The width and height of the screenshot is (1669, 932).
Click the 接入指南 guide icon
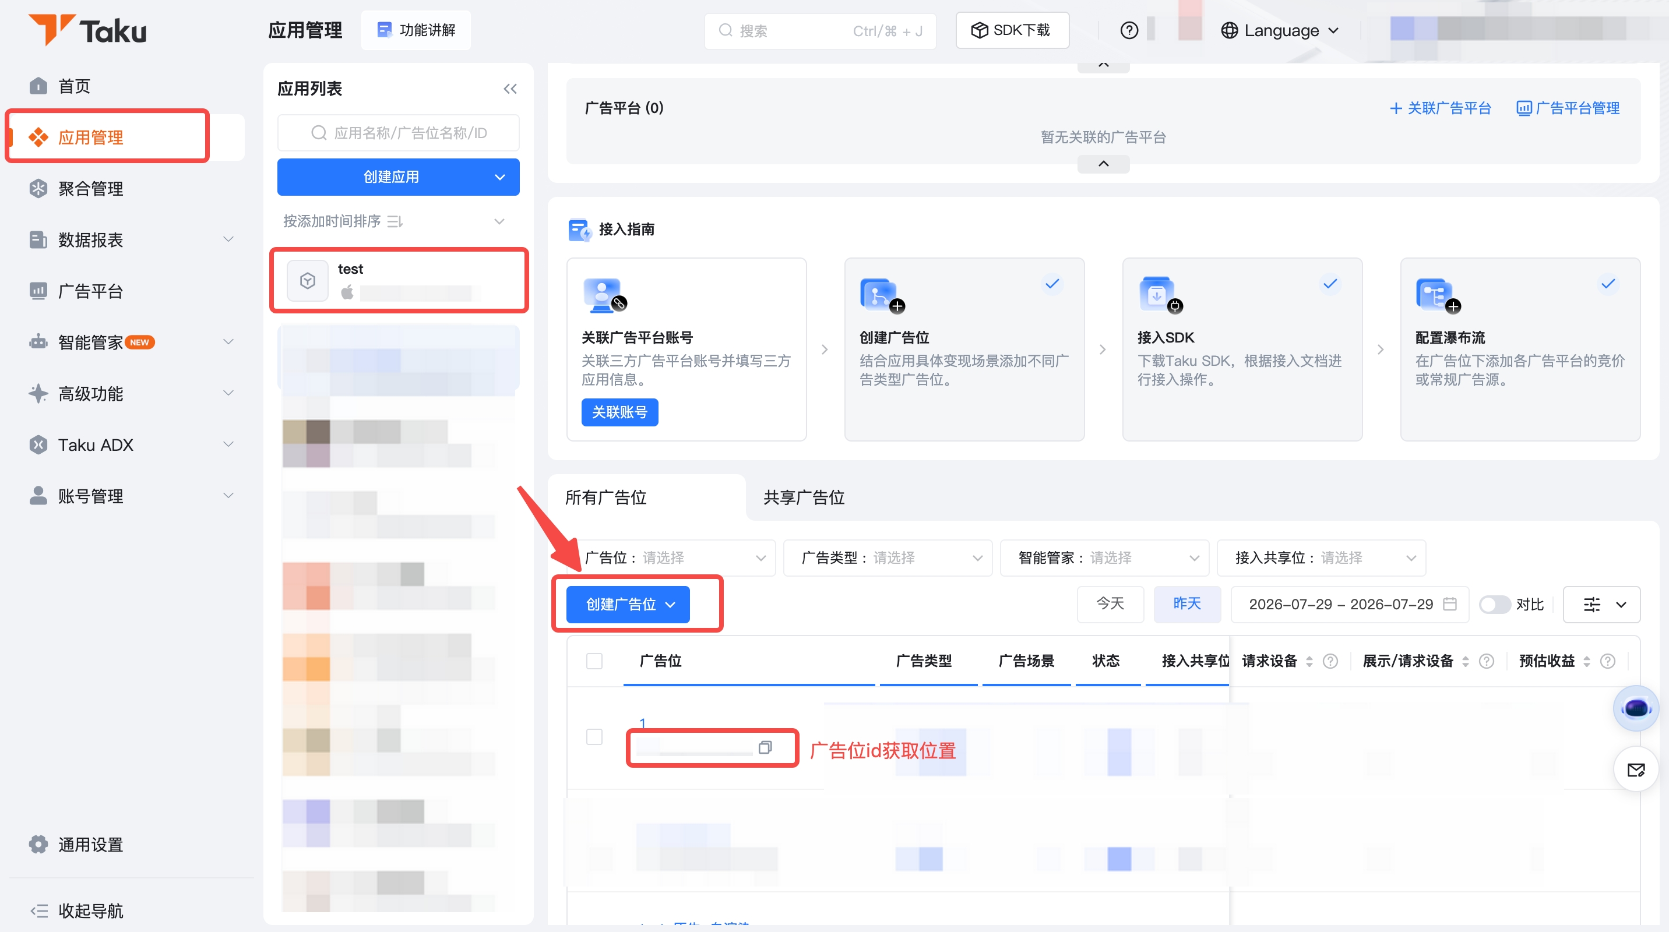click(x=580, y=230)
